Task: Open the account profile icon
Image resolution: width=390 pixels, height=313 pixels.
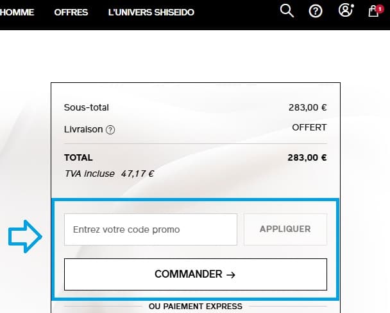Action: [x=346, y=11]
